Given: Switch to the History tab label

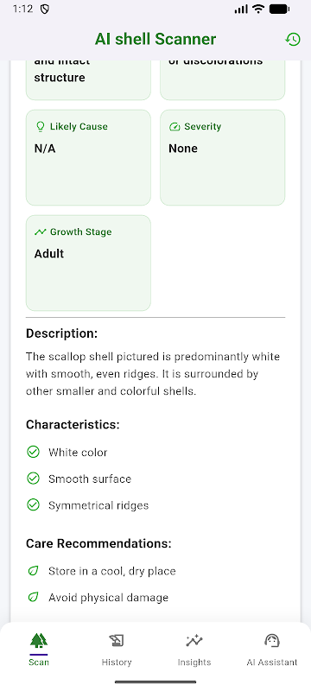Looking at the screenshot, I should pyautogui.click(x=117, y=662).
